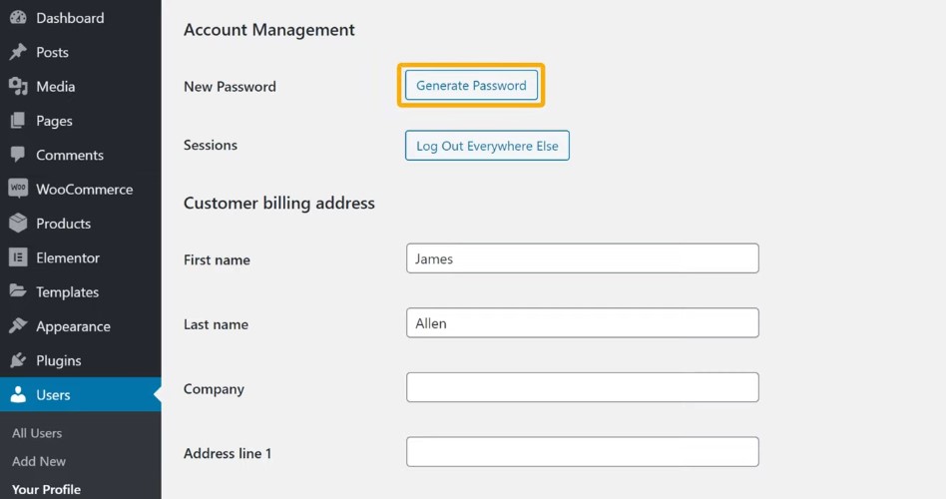
Task: Focus the Last name field containing Allen
Action: tap(582, 322)
